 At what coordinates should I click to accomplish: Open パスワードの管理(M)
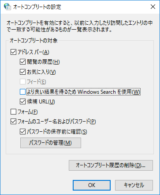(x=51, y=143)
